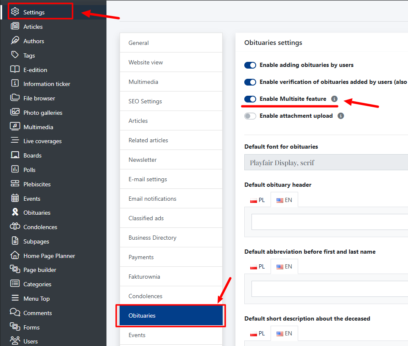Click the Condolences icon in sidebar

click(15, 226)
